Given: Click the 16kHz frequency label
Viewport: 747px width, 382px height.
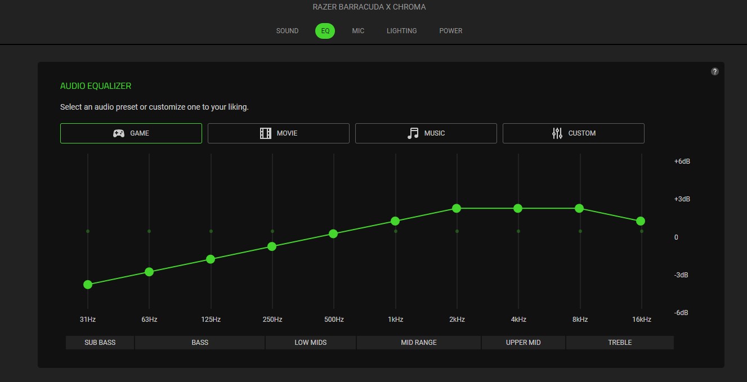Looking at the screenshot, I should [x=641, y=320].
